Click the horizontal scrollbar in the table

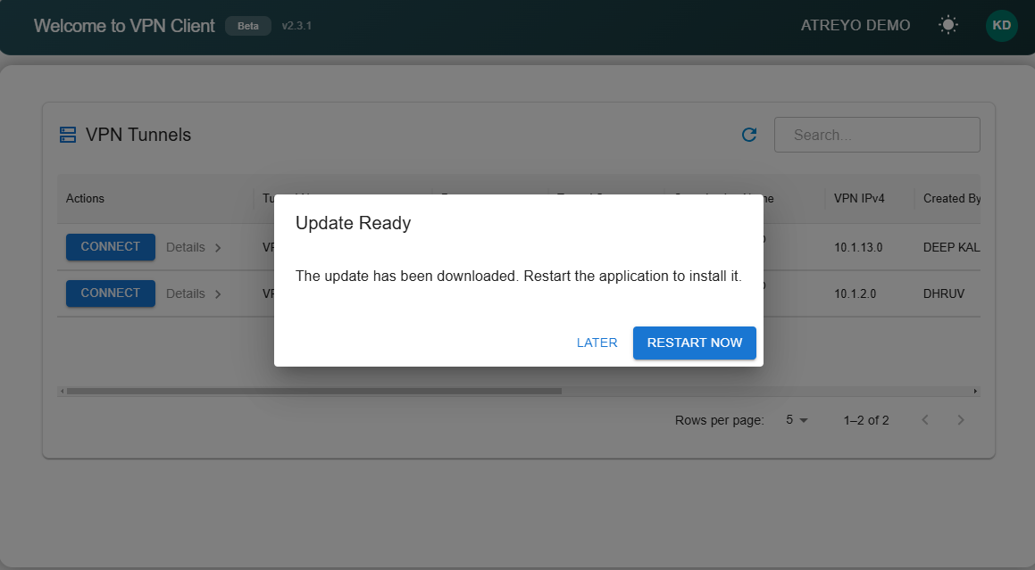(x=313, y=391)
